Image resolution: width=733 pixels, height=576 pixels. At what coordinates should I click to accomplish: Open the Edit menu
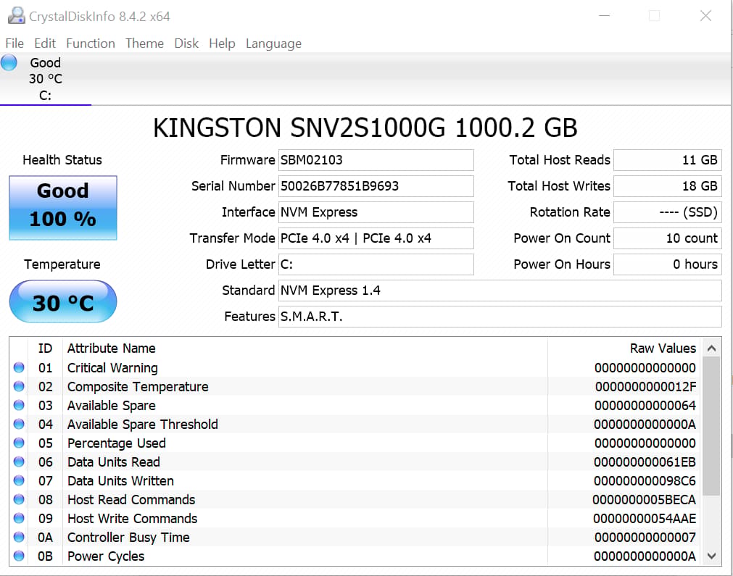(x=45, y=43)
